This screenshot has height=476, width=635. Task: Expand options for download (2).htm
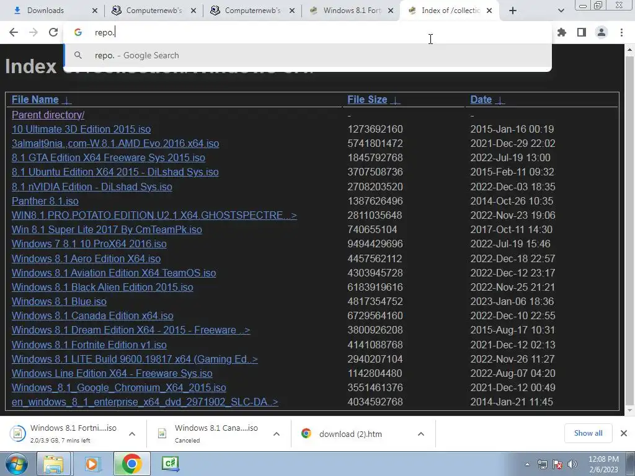click(421, 434)
